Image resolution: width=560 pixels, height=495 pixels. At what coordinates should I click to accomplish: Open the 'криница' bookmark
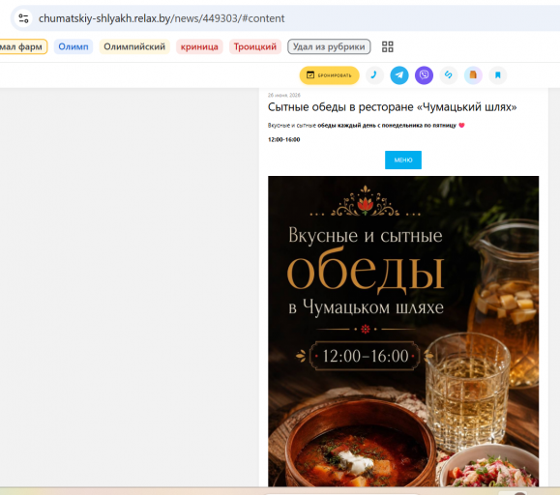[199, 46]
